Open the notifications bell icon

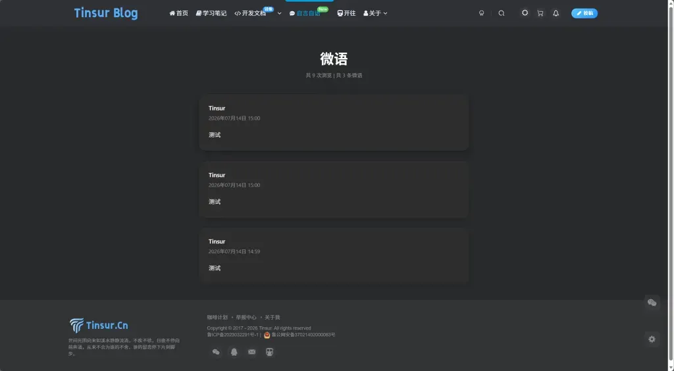556,13
